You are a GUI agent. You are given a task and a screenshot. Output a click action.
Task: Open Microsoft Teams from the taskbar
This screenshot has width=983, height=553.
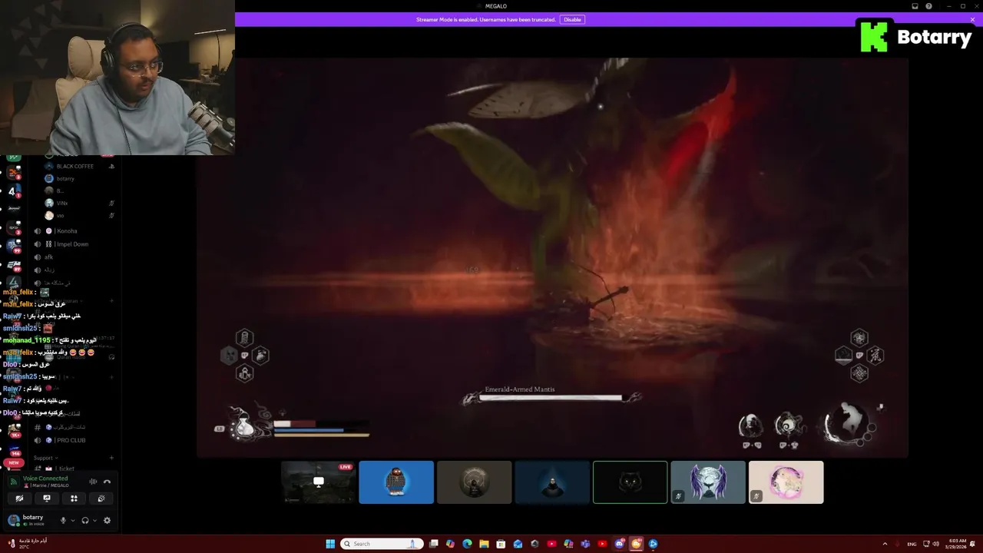[x=585, y=544]
